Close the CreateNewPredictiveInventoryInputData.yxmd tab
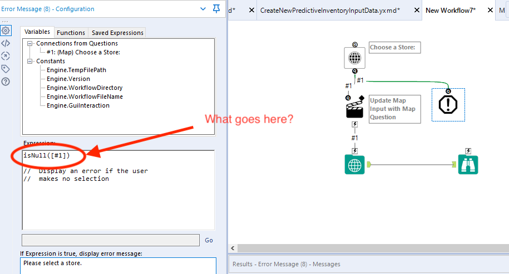 click(x=417, y=11)
